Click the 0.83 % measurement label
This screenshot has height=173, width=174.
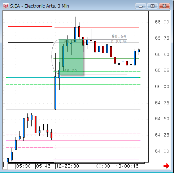click(119, 42)
